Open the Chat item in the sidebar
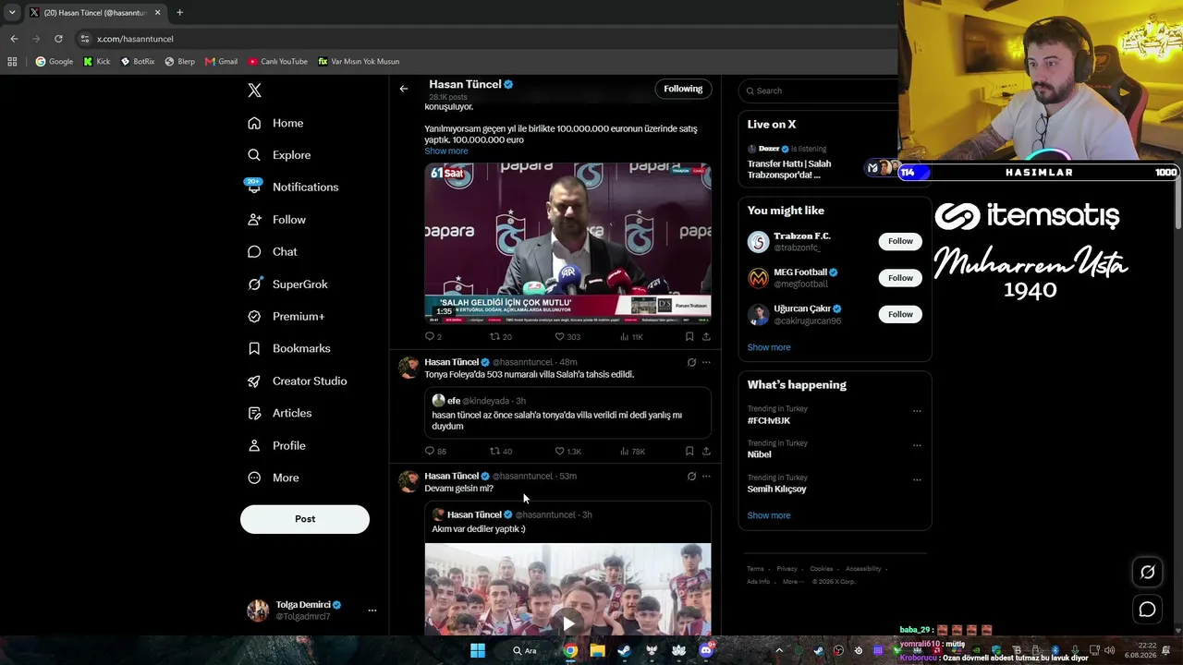The height and width of the screenshot is (665, 1183). (x=273, y=252)
